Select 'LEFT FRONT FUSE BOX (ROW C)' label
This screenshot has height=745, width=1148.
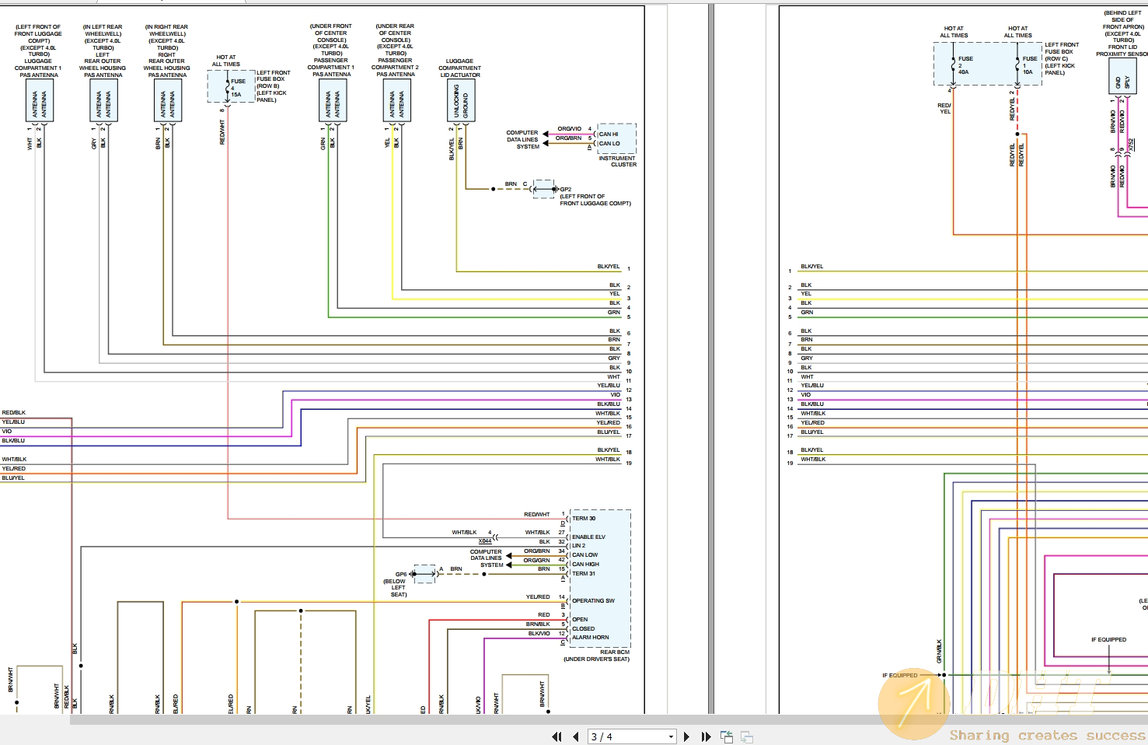click(x=1062, y=51)
